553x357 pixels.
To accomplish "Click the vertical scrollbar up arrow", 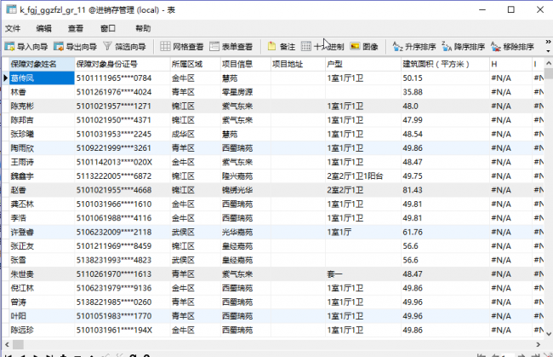I will point(549,63).
